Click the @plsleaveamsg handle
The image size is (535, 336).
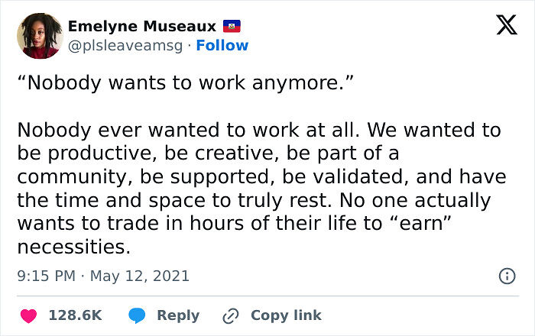[125, 46]
